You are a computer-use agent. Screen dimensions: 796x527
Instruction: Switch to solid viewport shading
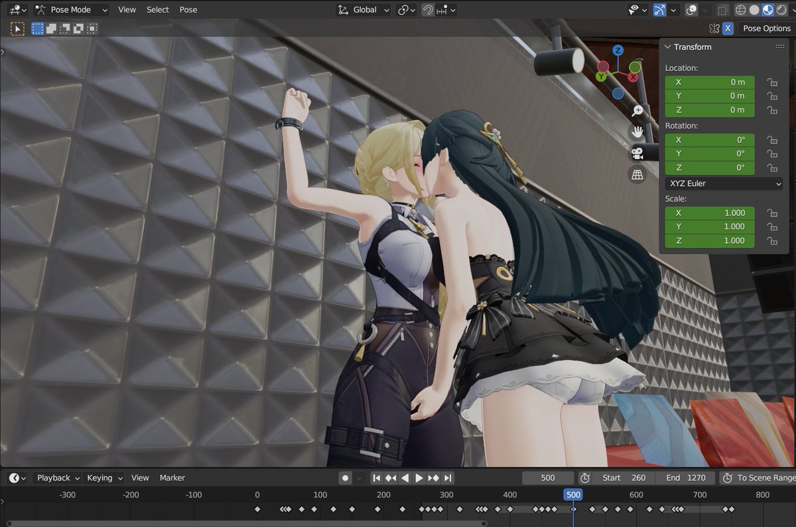point(754,10)
